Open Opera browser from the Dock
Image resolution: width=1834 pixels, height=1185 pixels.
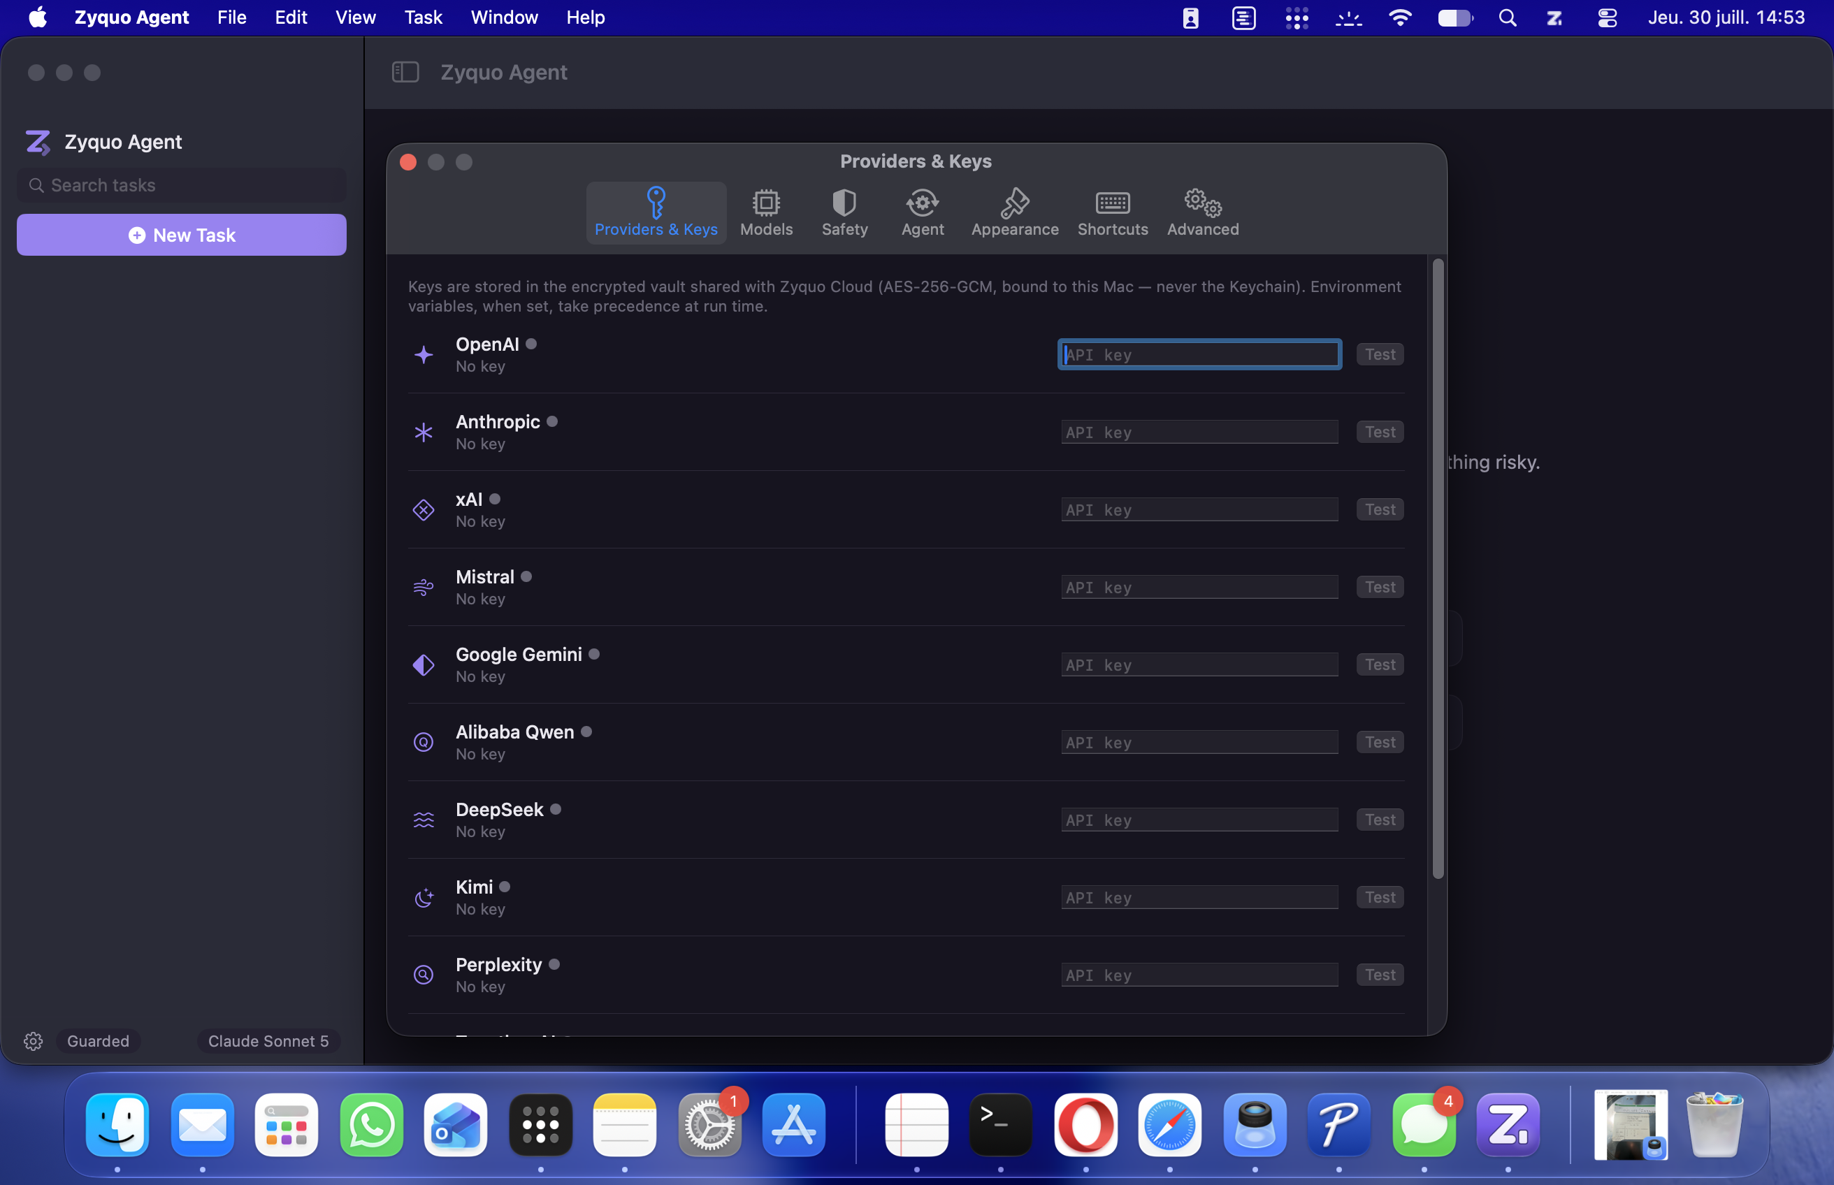1085,1124
